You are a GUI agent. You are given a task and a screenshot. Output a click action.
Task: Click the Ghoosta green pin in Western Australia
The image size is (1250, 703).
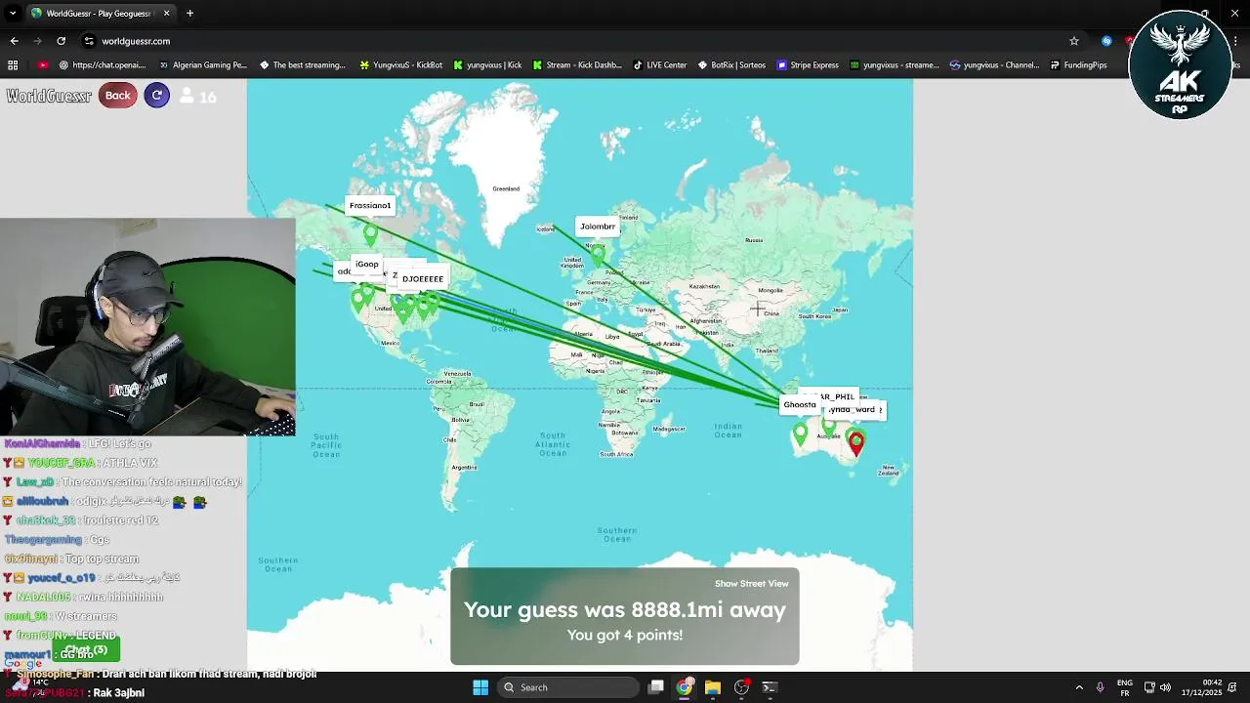click(801, 434)
